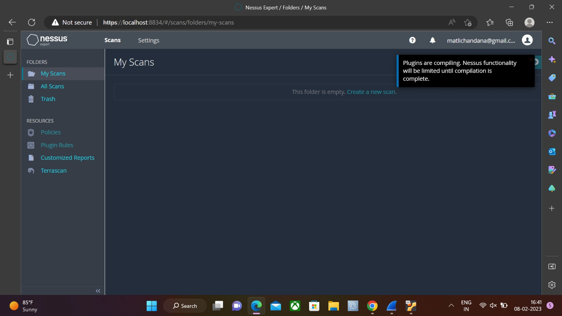Refresh the page with the reload icon
The height and width of the screenshot is (316, 562).
32,22
